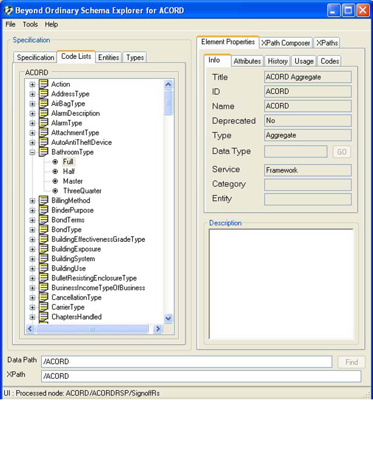Image resolution: width=373 pixels, height=466 pixels.
Task: Click the CancellationType list icon
Action: point(44,297)
